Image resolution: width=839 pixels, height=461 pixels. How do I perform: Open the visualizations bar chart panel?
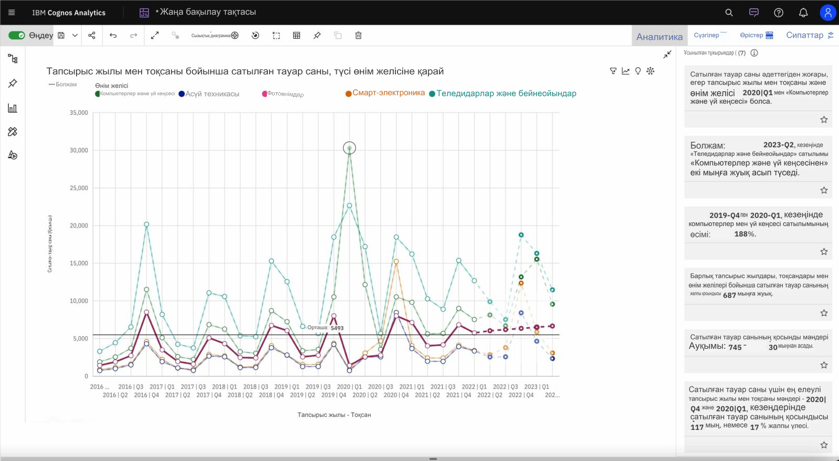pyautogui.click(x=13, y=108)
